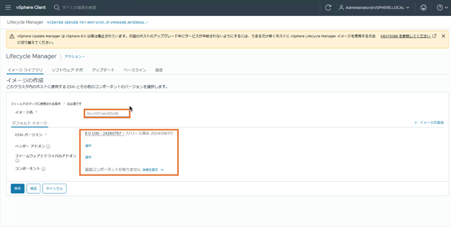Close the yellow warning banner
This screenshot has height=227, width=451.
point(443,36)
